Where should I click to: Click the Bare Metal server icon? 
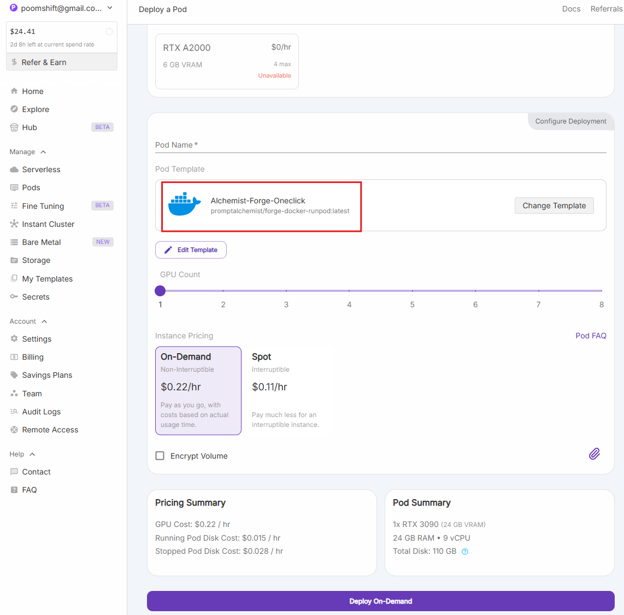[14, 242]
